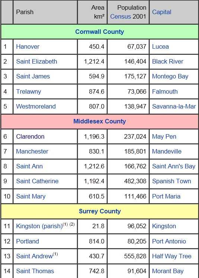Go to Middlesex County heading link

pyautogui.click(x=100, y=121)
